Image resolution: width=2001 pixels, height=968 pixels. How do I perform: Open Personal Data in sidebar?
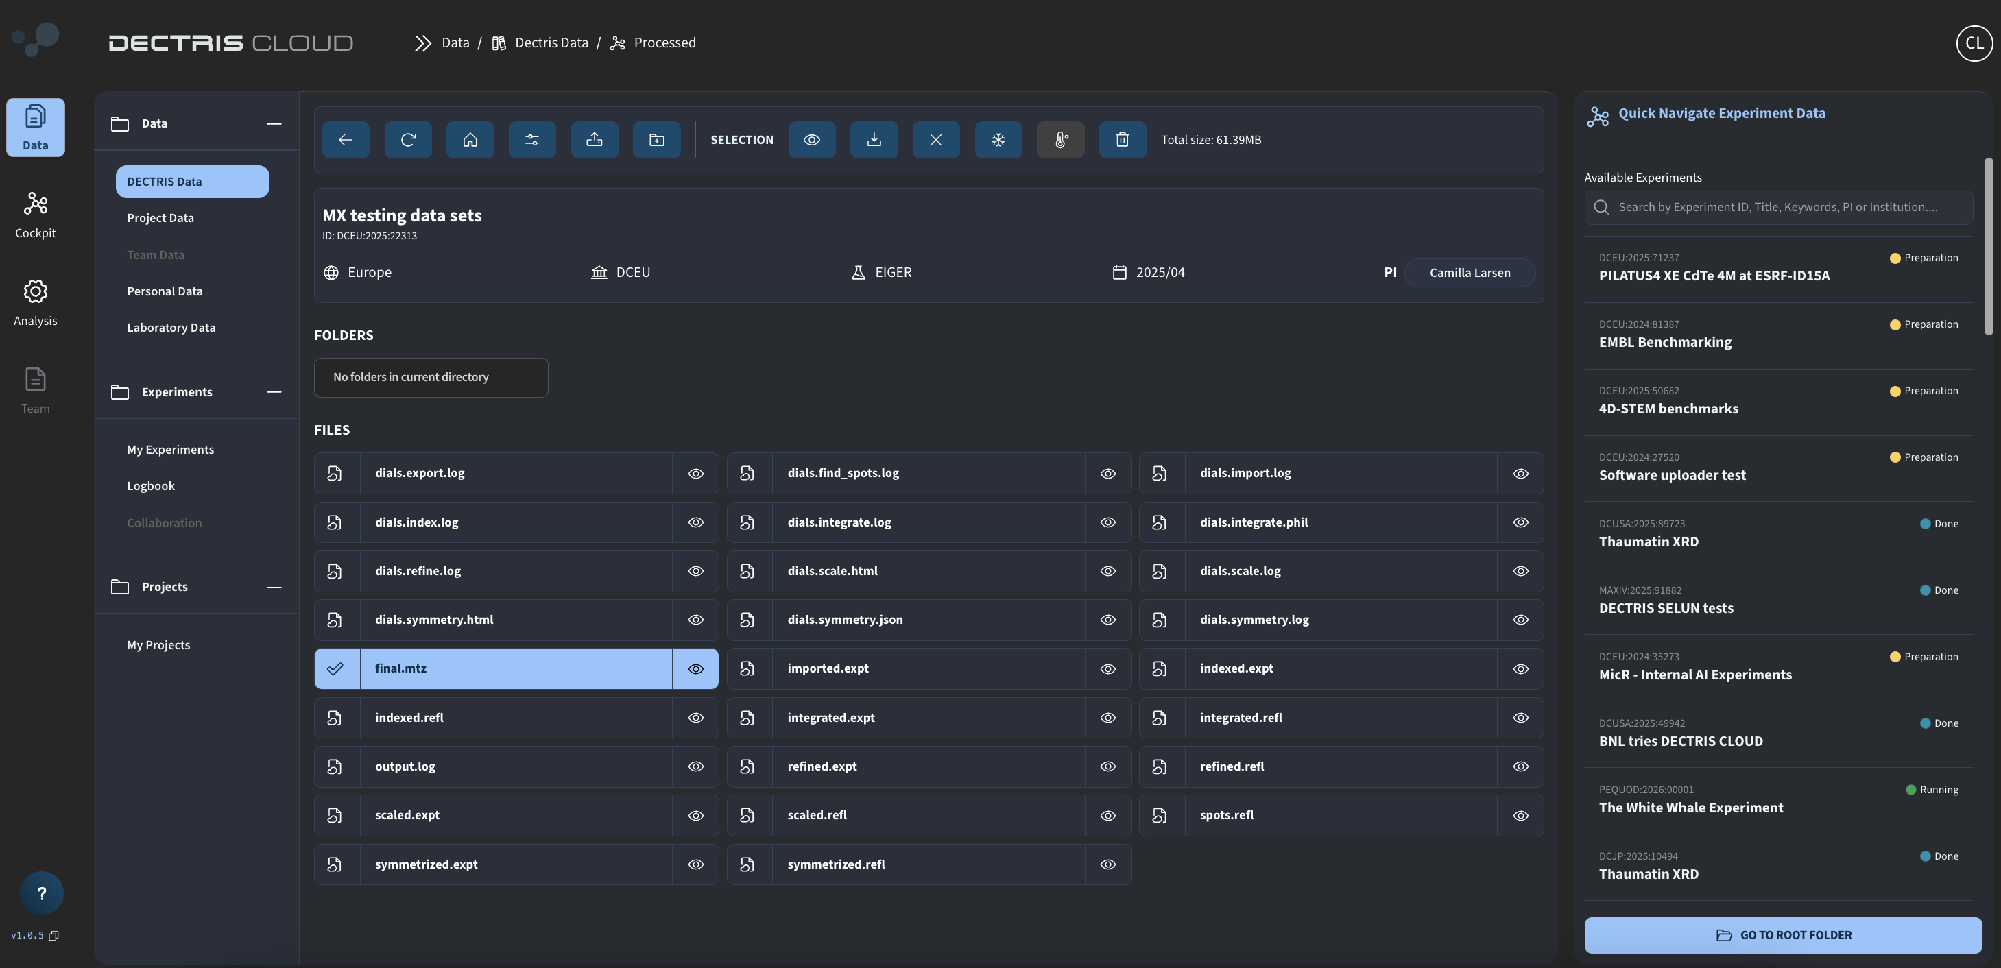pyautogui.click(x=165, y=291)
